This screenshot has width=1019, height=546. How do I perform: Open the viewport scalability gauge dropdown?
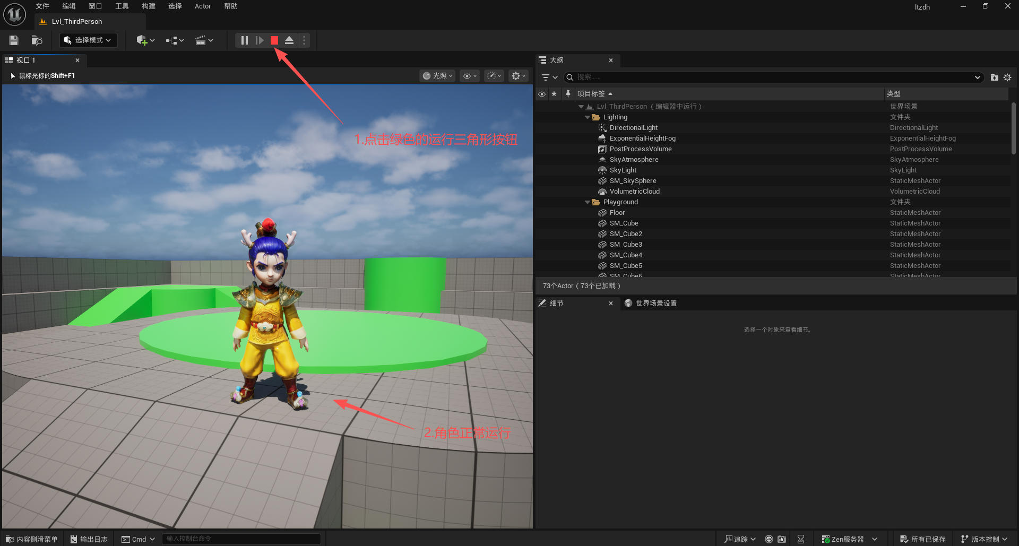click(494, 76)
